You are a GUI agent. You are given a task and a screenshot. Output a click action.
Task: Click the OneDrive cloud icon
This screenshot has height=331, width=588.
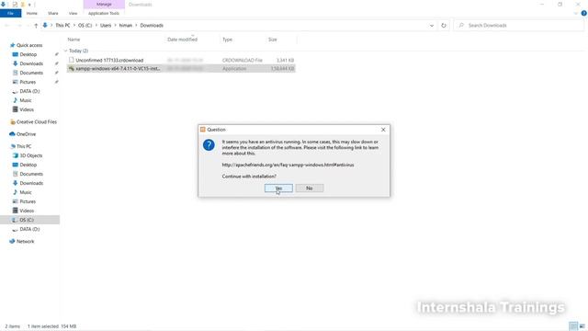click(x=12, y=134)
